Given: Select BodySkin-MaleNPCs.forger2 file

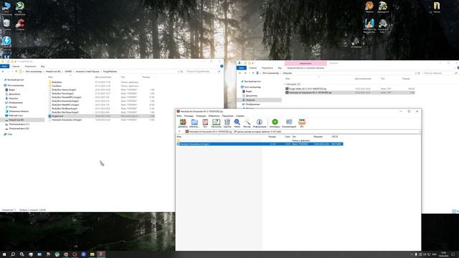Looking at the screenshot, I should point(65,105).
